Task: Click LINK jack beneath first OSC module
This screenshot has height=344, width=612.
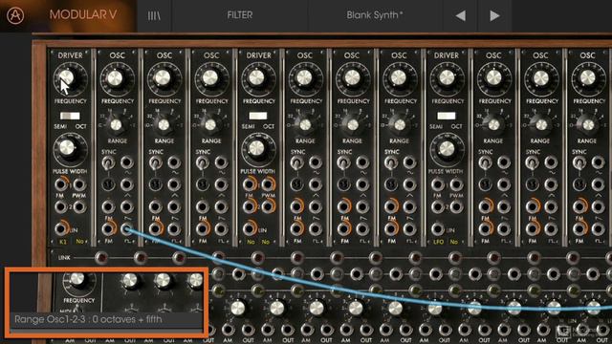Action: pos(101,257)
